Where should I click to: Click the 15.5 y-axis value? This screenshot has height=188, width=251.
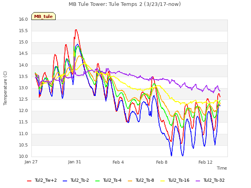point(24,31)
